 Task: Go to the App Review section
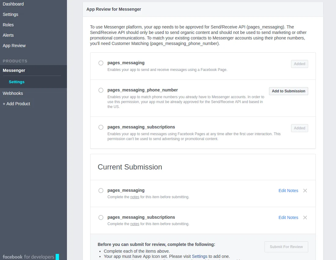[x=14, y=46]
